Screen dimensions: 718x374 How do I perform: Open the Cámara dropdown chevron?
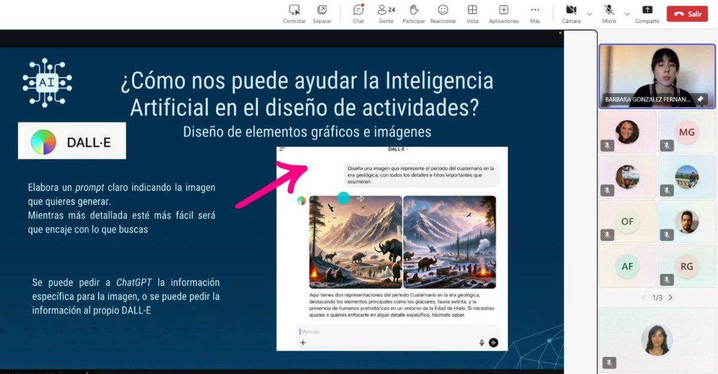coord(588,14)
